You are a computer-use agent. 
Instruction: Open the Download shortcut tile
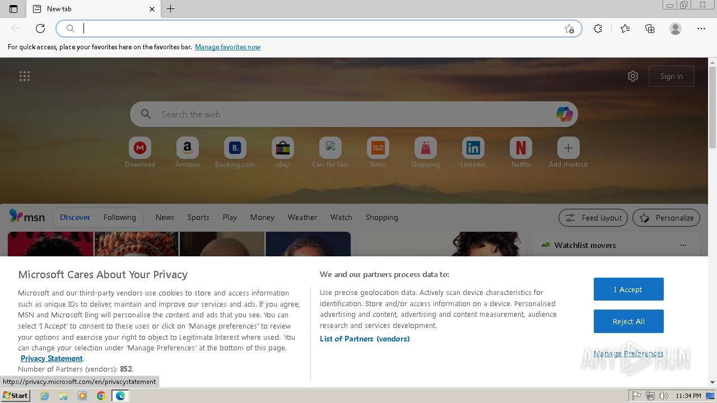(x=140, y=152)
